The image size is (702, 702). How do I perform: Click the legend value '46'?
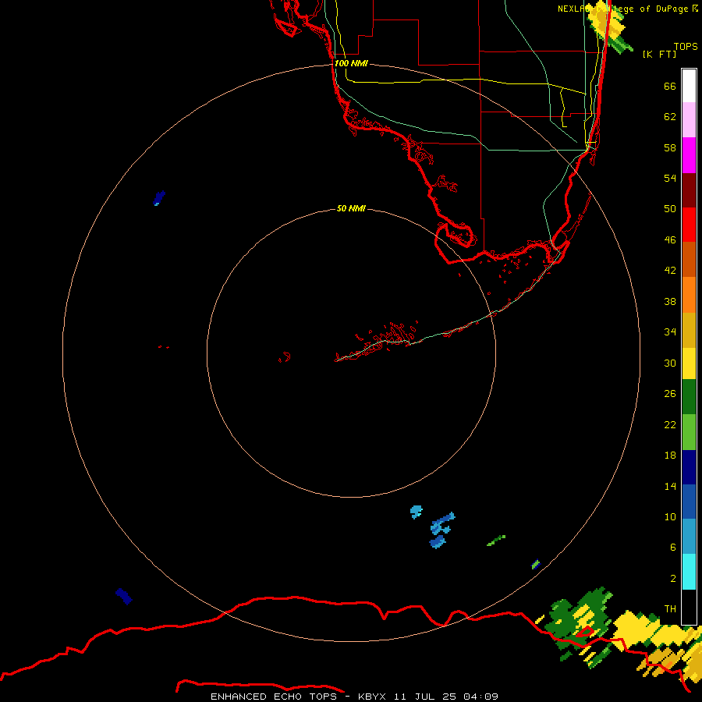coord(670,240)
